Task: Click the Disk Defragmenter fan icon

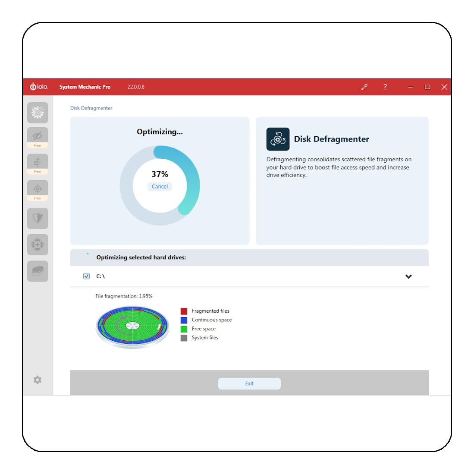Action: [x=278, y=139]
